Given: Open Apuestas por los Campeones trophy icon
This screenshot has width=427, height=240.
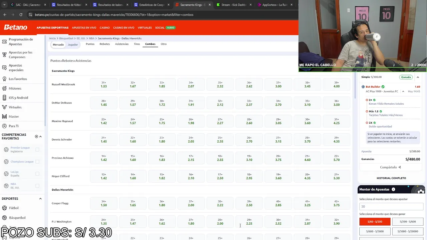Looking at the screenshot, I should click(x=4, y=55).
